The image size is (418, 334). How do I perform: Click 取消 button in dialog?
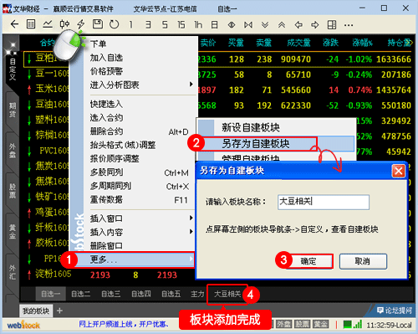tap(363, 261)
